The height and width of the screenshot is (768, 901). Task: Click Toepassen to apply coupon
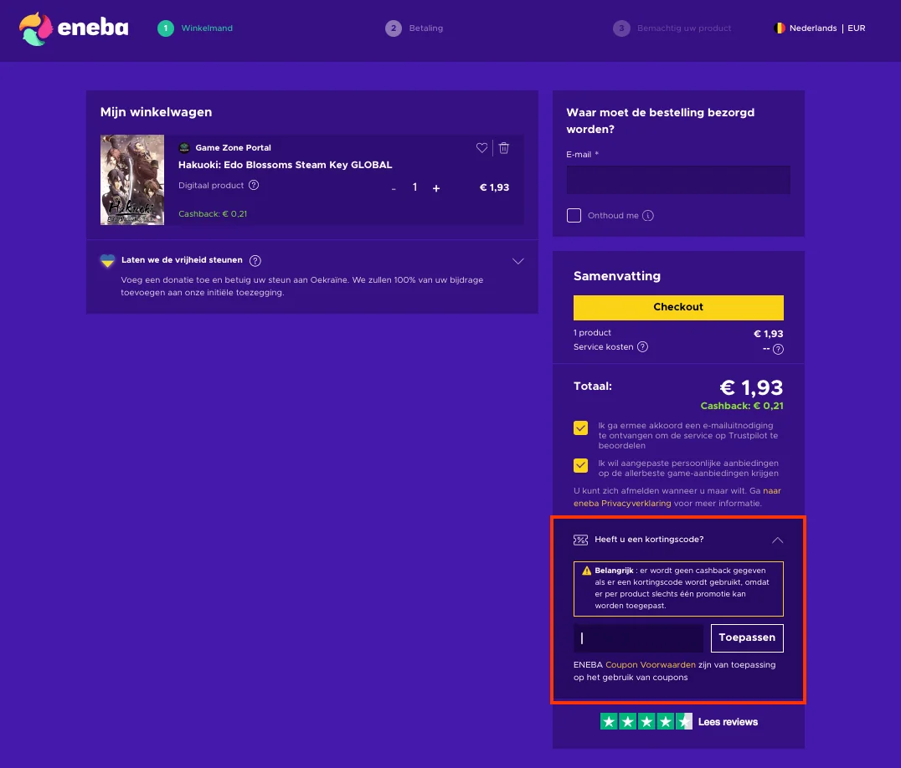pyautogui.click(x=747, y=637)
